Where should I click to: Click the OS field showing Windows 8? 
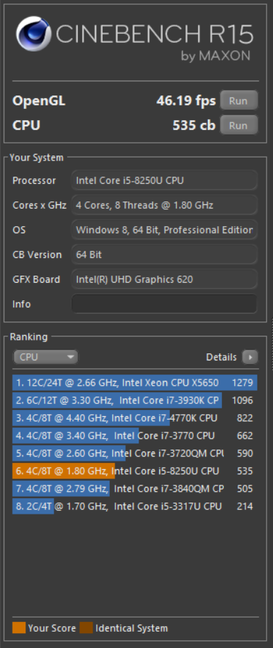(165, 230)
